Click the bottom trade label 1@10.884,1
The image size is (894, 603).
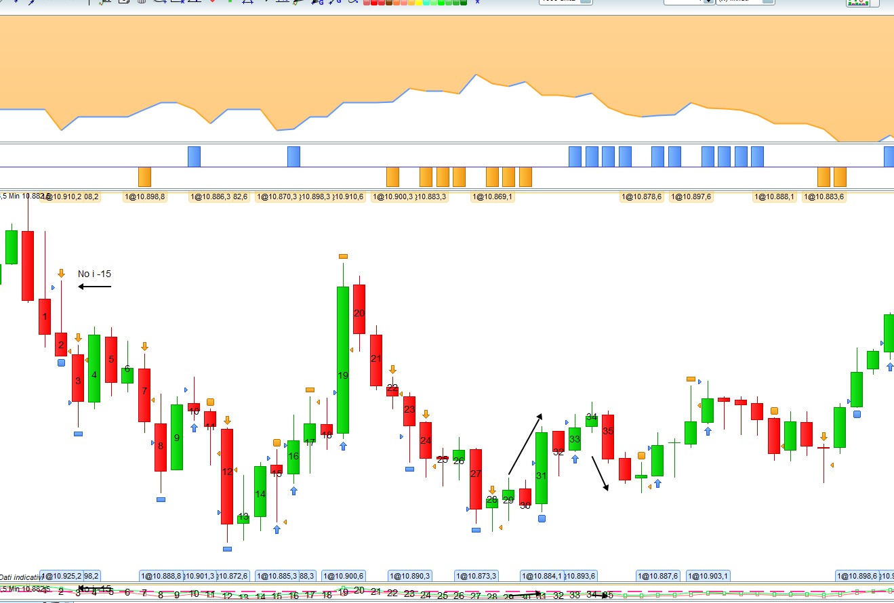pos(542,576)
